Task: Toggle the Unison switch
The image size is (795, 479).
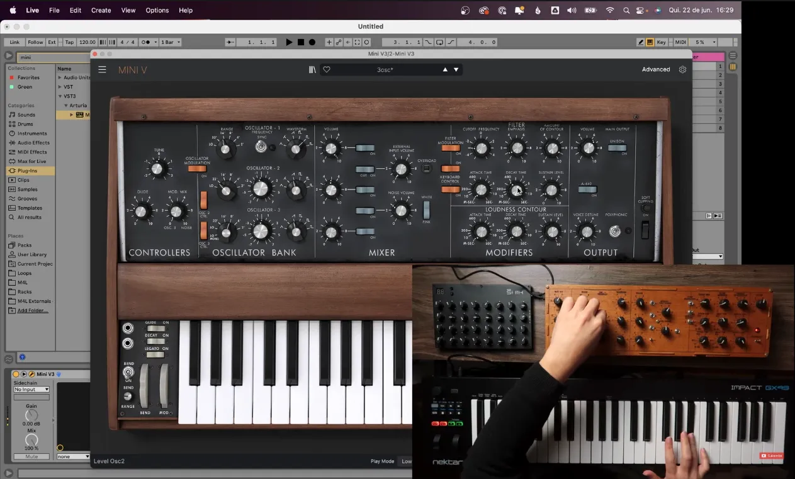Action: pyautogui.click(x=617, y=149)
